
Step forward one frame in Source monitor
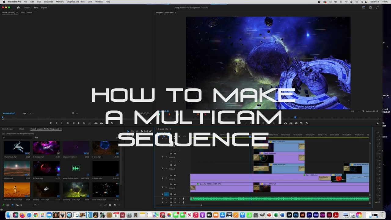tap(84, 123)
